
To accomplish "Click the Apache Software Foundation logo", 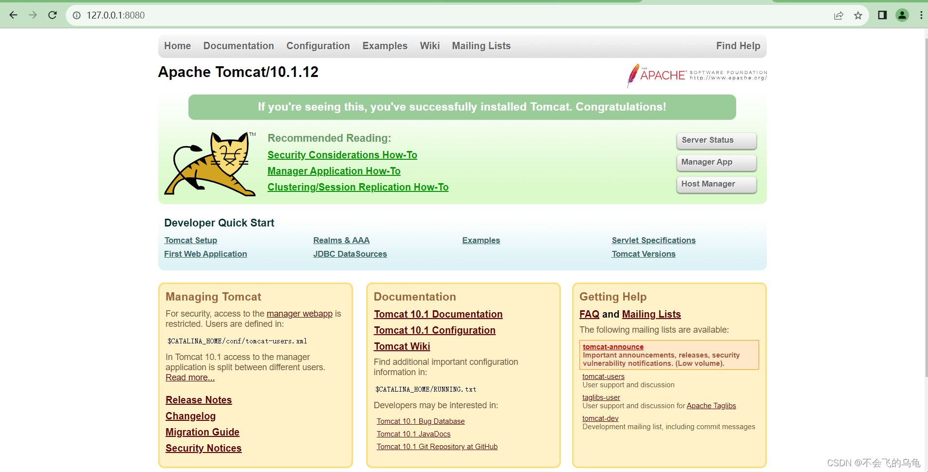I will coord(697,76).
